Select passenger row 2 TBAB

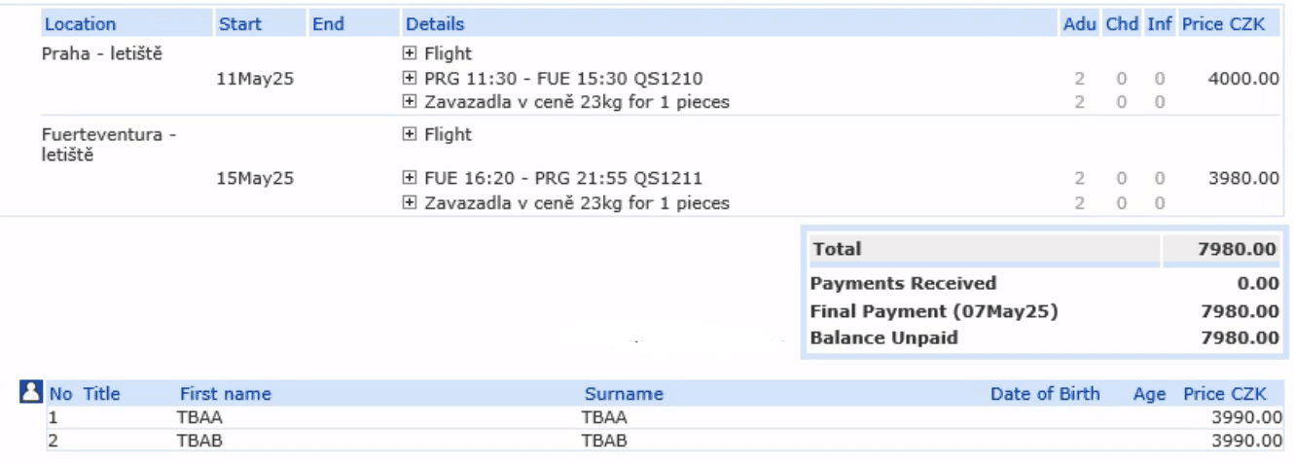click(666, 441)
